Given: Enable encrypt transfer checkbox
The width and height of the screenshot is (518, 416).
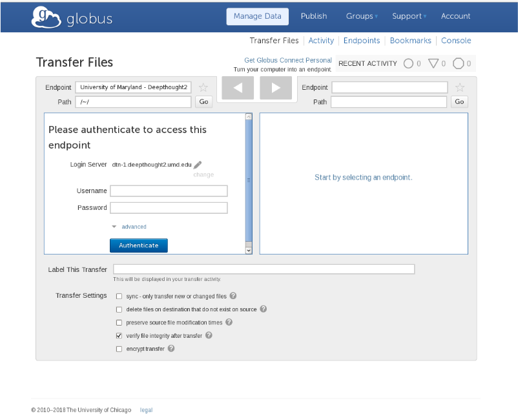Looking at the screenshot, I should [119, 349].
